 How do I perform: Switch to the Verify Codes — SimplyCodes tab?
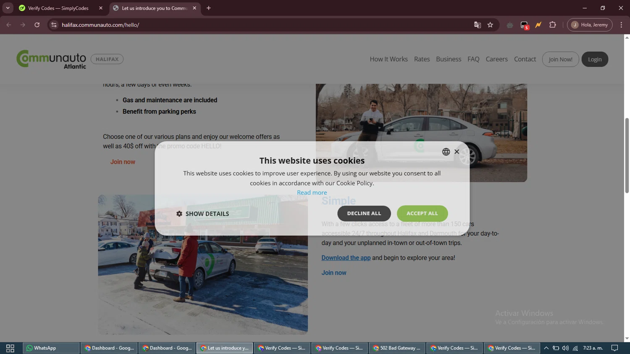[58, 8]
